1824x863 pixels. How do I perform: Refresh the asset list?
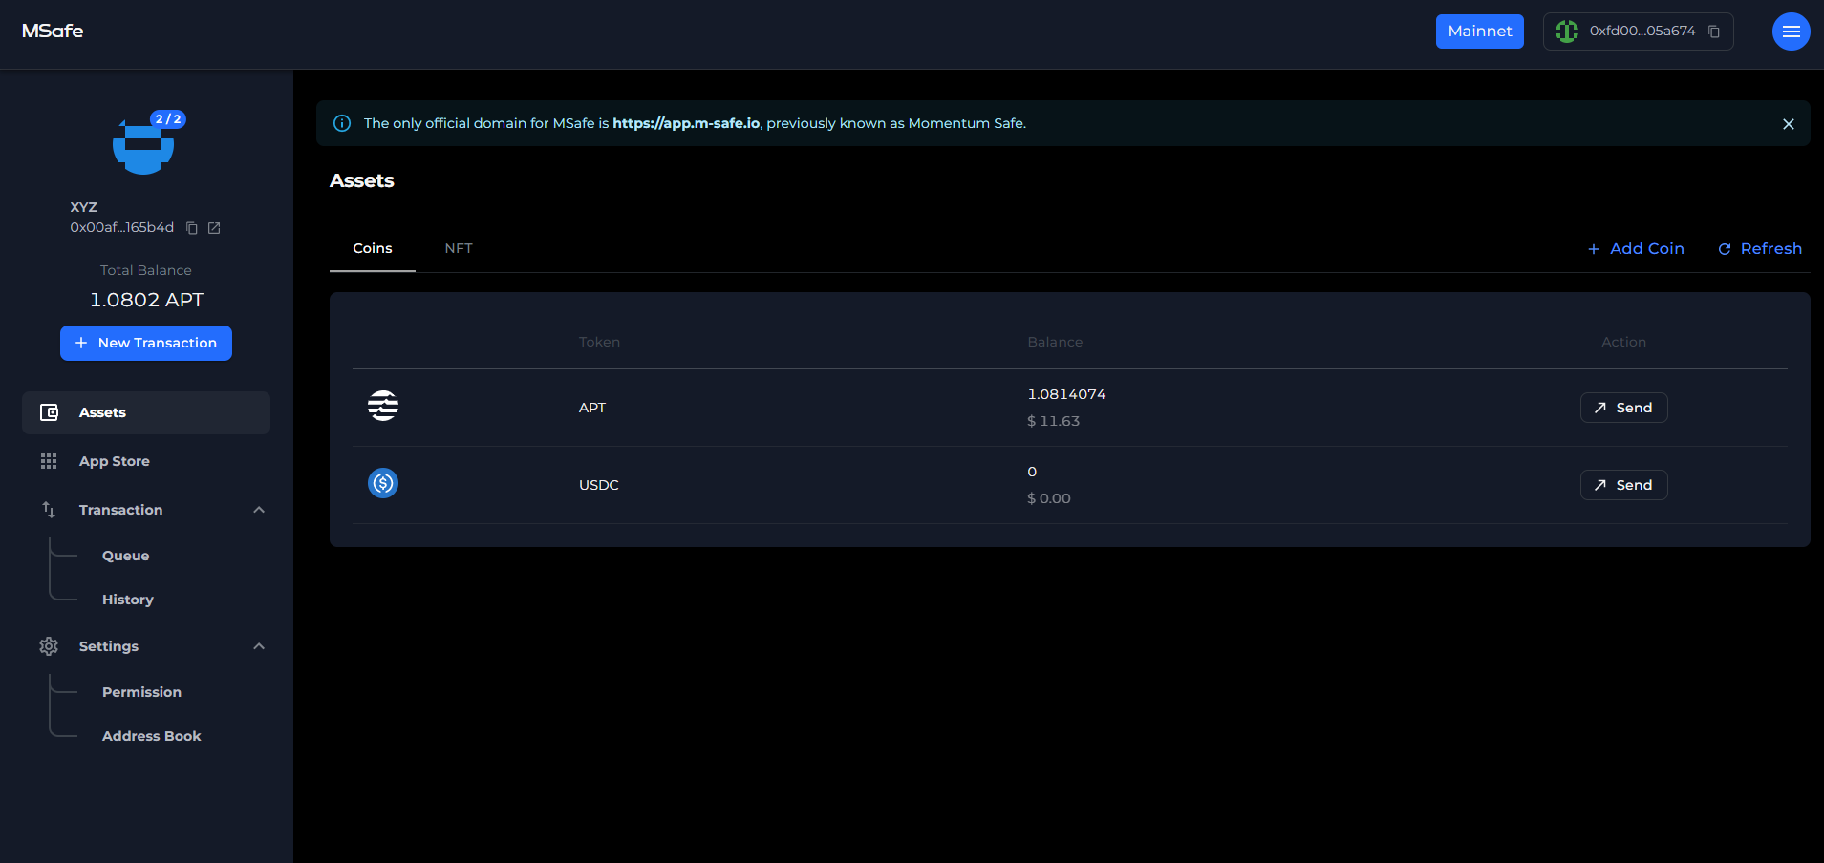[x=1760, y=248]
